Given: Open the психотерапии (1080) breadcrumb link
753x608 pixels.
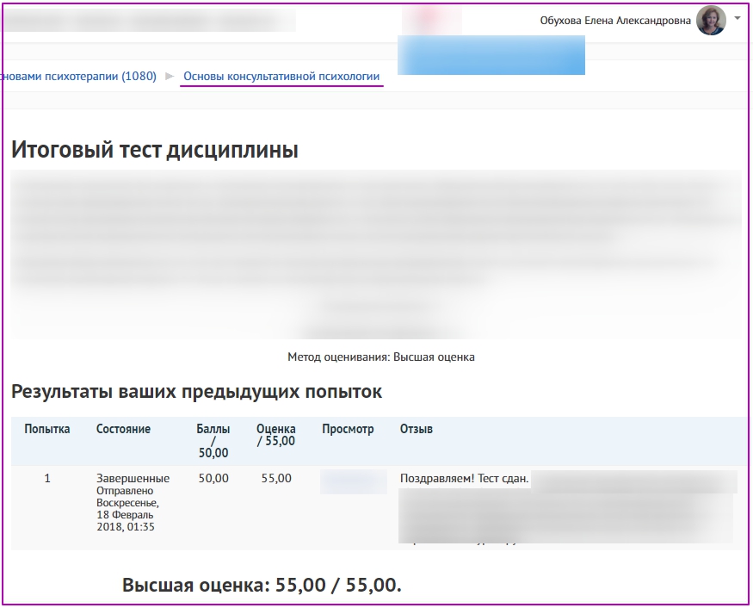Looking at the screenshot, I should tap(78, 77).
